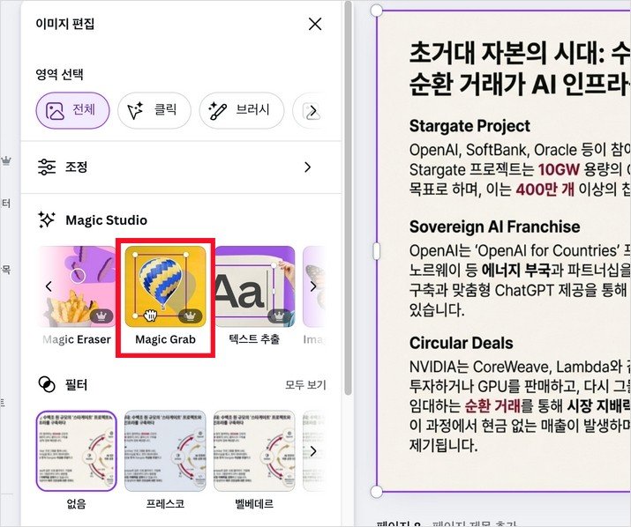Open the Magic Eraser tool

(78, 296)
